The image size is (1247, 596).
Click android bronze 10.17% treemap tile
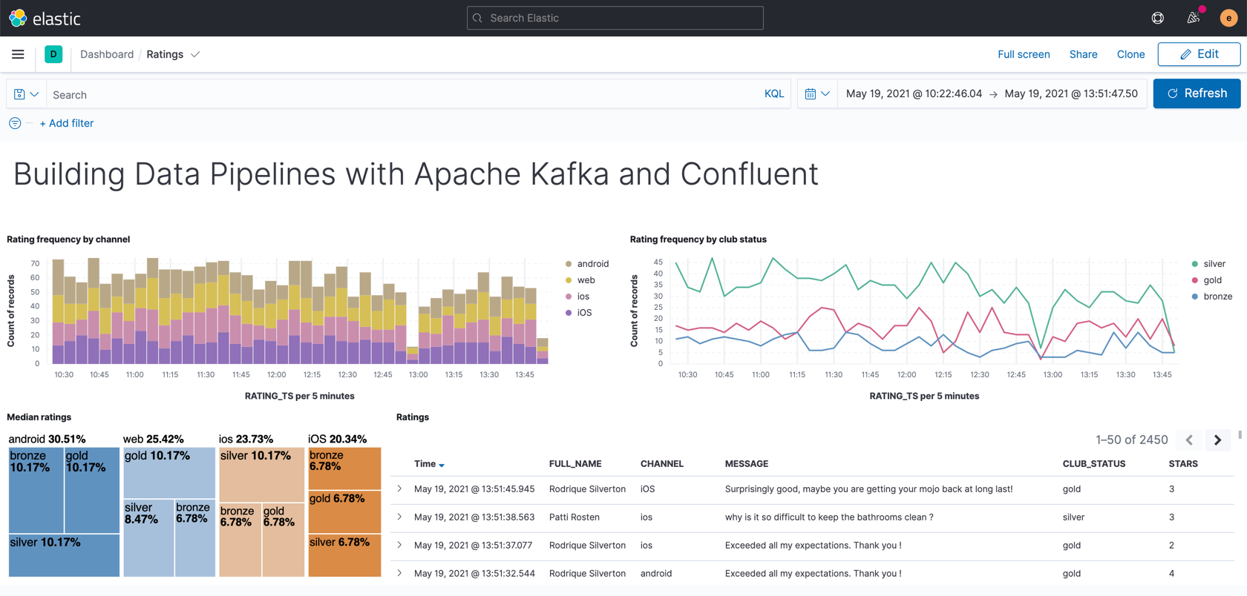[x=36, y=490]
